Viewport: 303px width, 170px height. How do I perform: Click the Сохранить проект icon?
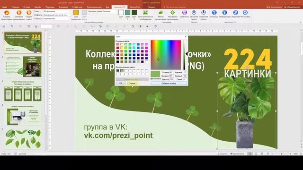(x=204, y=13)
